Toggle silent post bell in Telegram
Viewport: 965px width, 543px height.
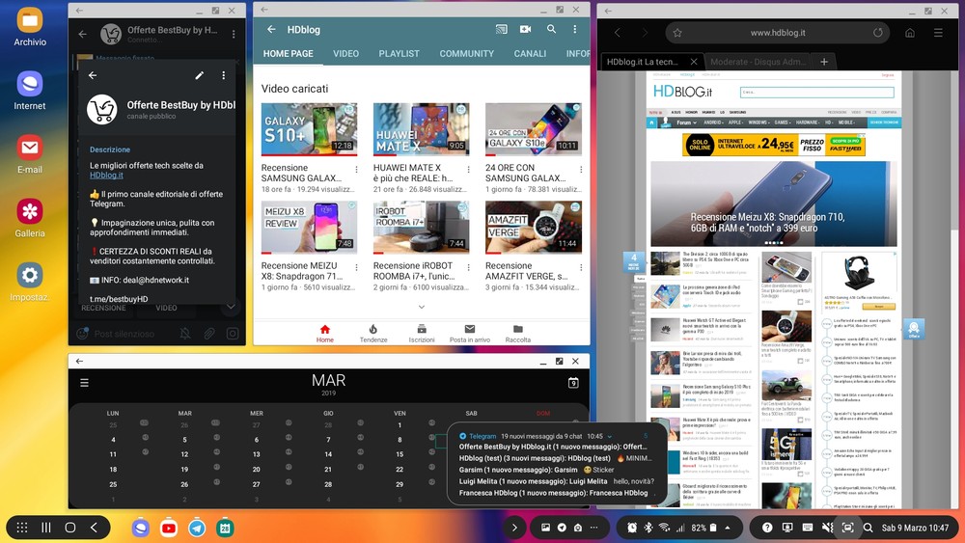[184, 334]
